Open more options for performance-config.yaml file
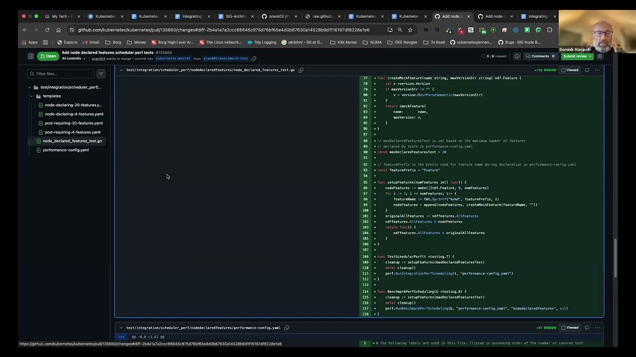This screenshot has width=636, height=357. [597, 328]
